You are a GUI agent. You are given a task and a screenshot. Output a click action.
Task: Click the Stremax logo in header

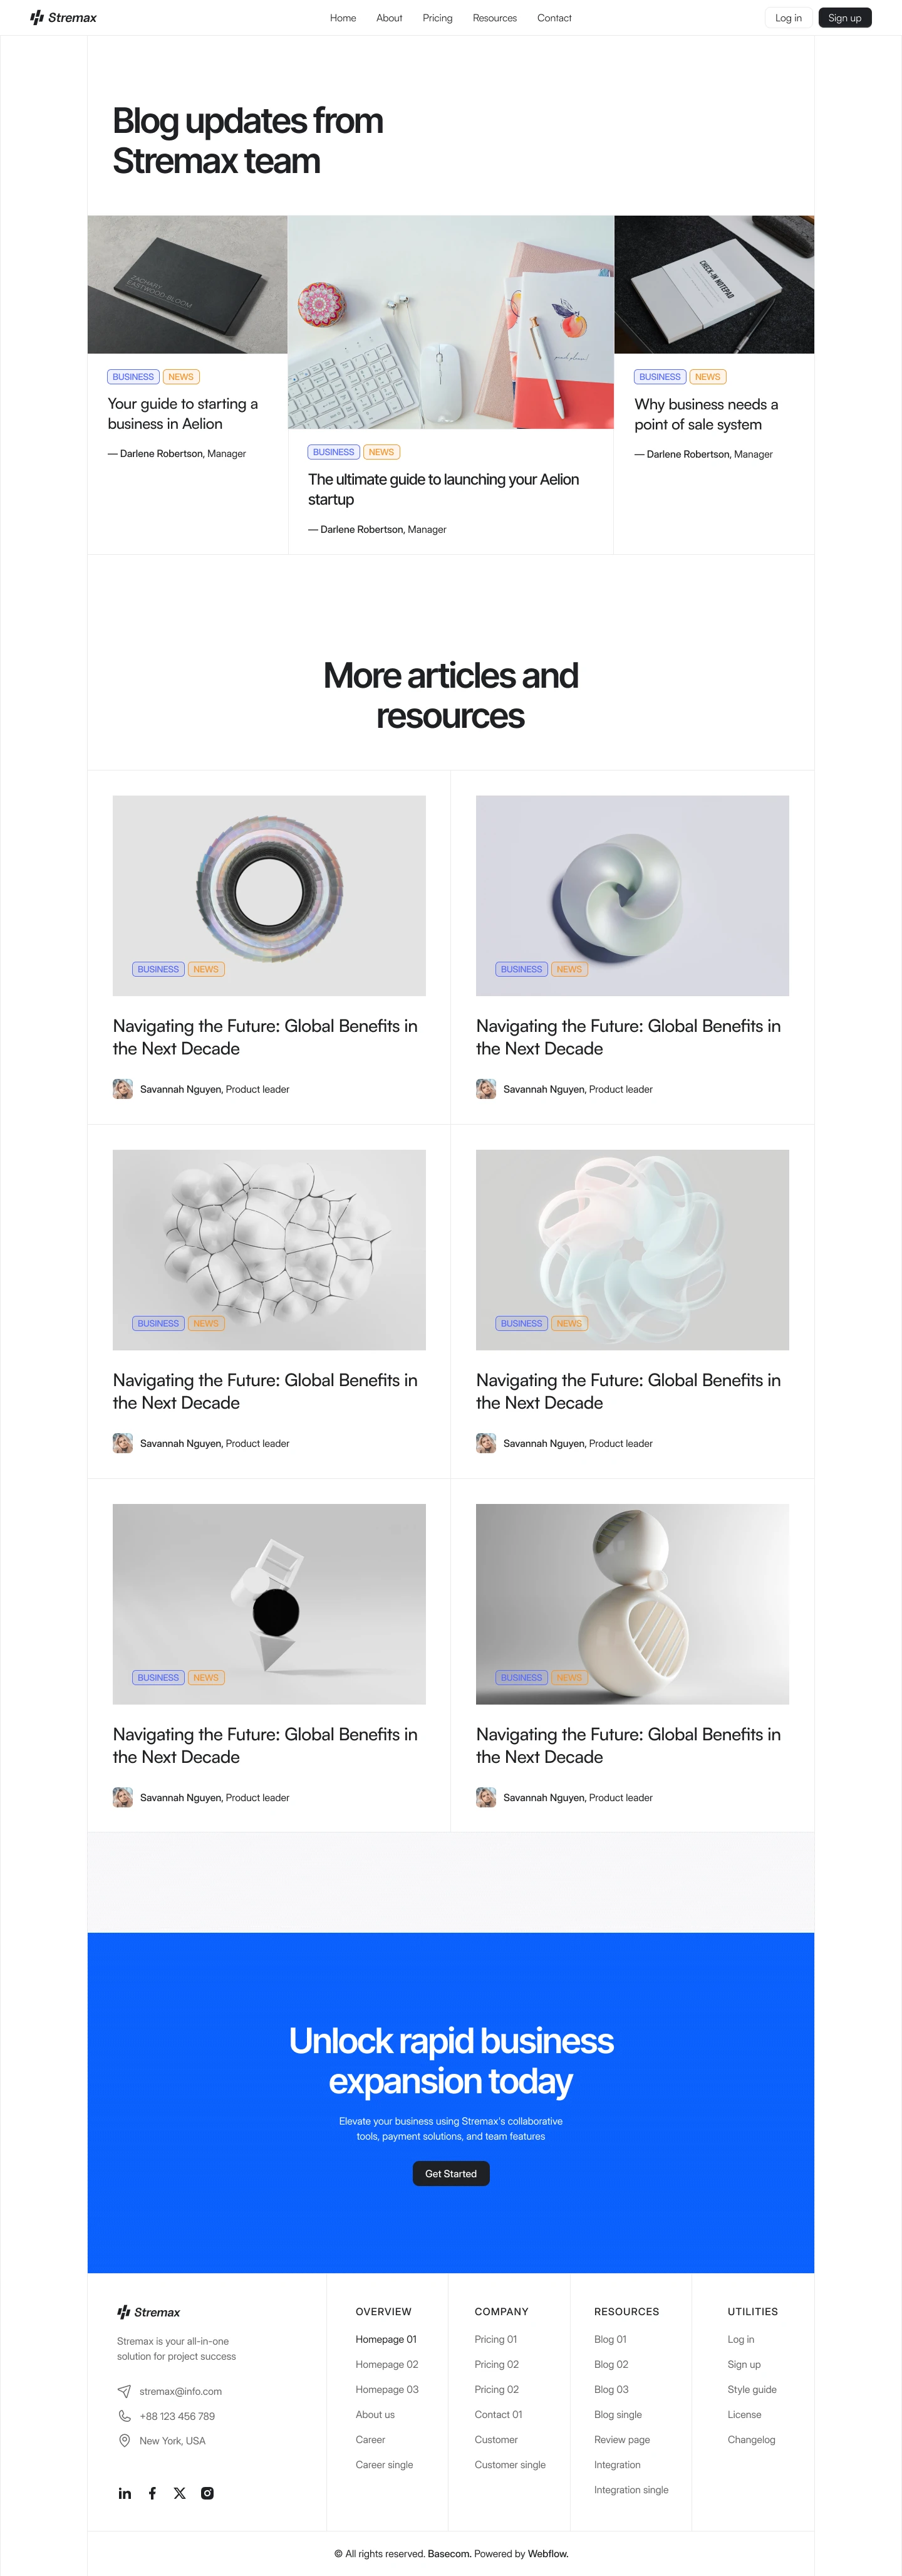63,17
